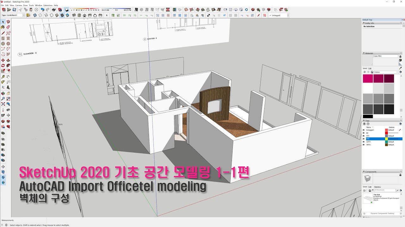
Task: Select the Freehand tool
Action: (x=8, y=33)
